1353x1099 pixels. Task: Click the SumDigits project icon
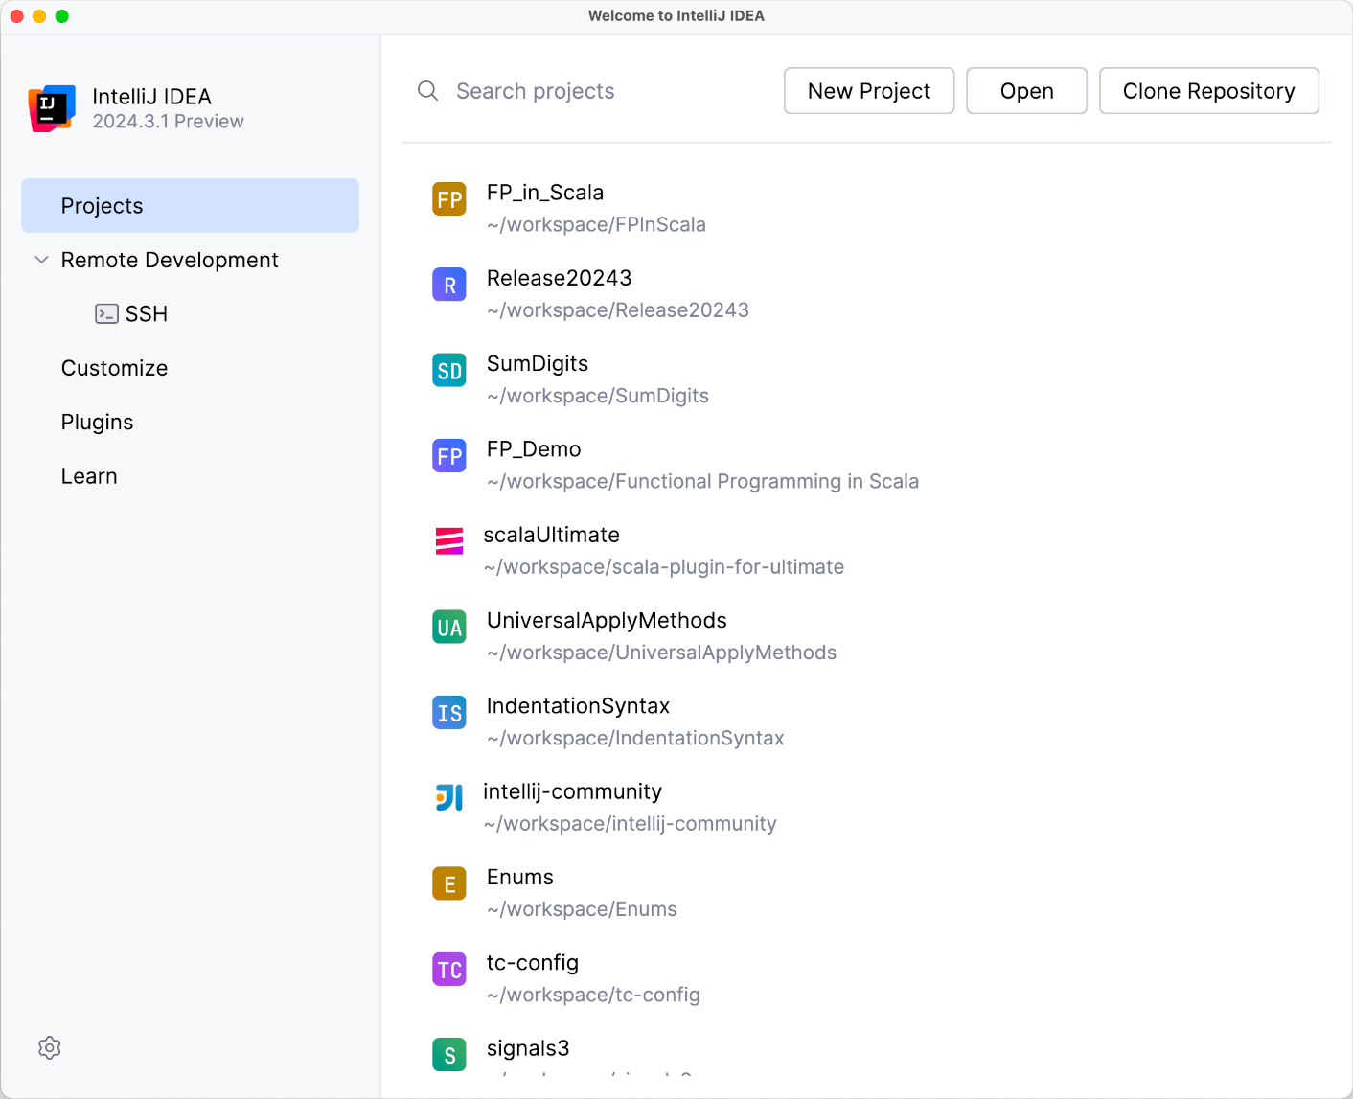pos(448,370)
